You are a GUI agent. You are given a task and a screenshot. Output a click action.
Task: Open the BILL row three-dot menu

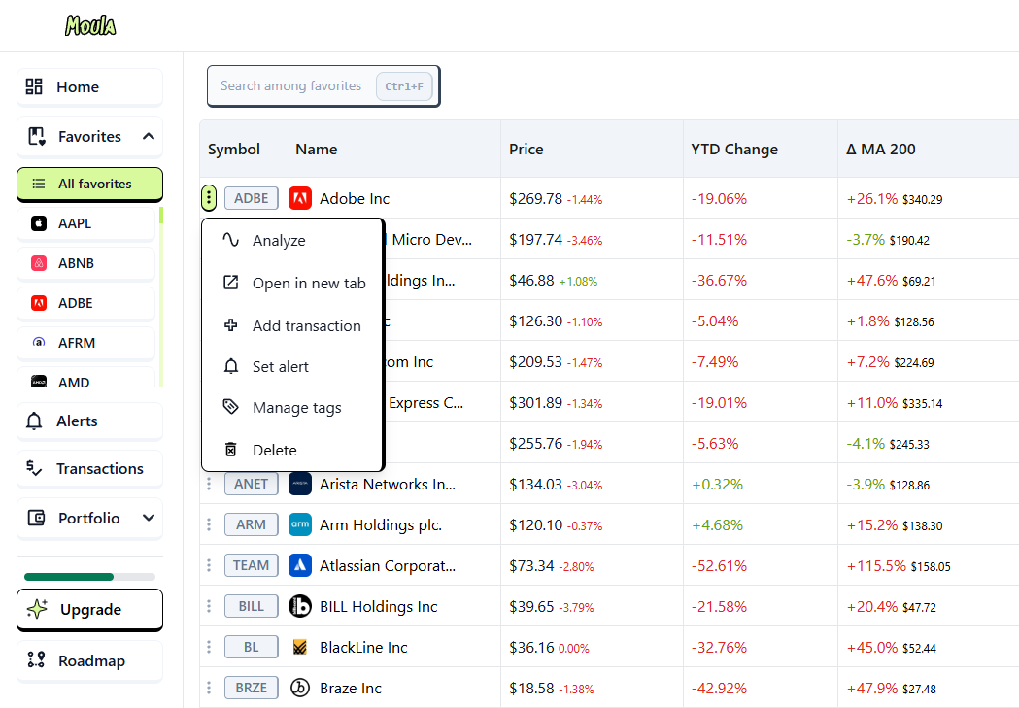coord(209,606)
